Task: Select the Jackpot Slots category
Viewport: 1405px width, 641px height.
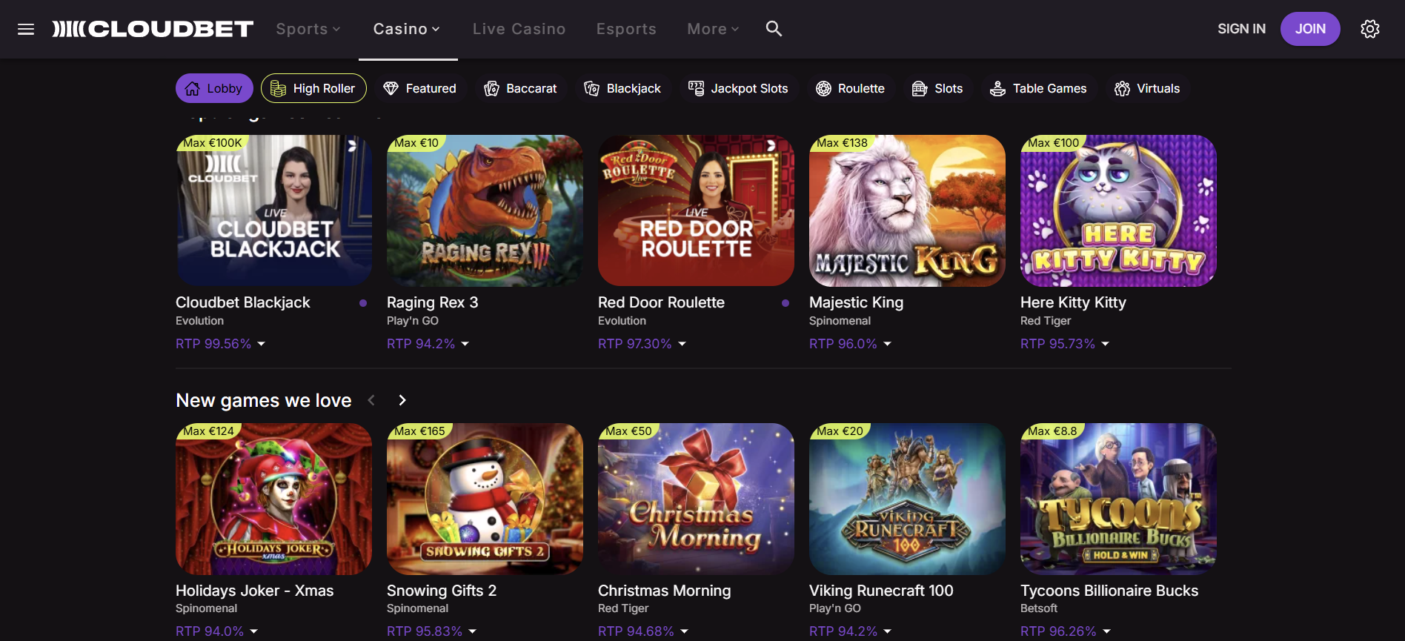Action: coord(738,89)
